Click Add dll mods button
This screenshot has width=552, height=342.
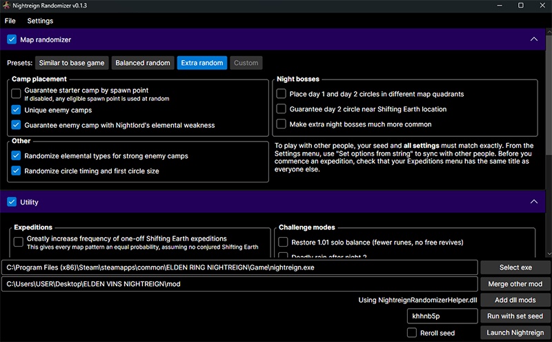coord(515,300)
